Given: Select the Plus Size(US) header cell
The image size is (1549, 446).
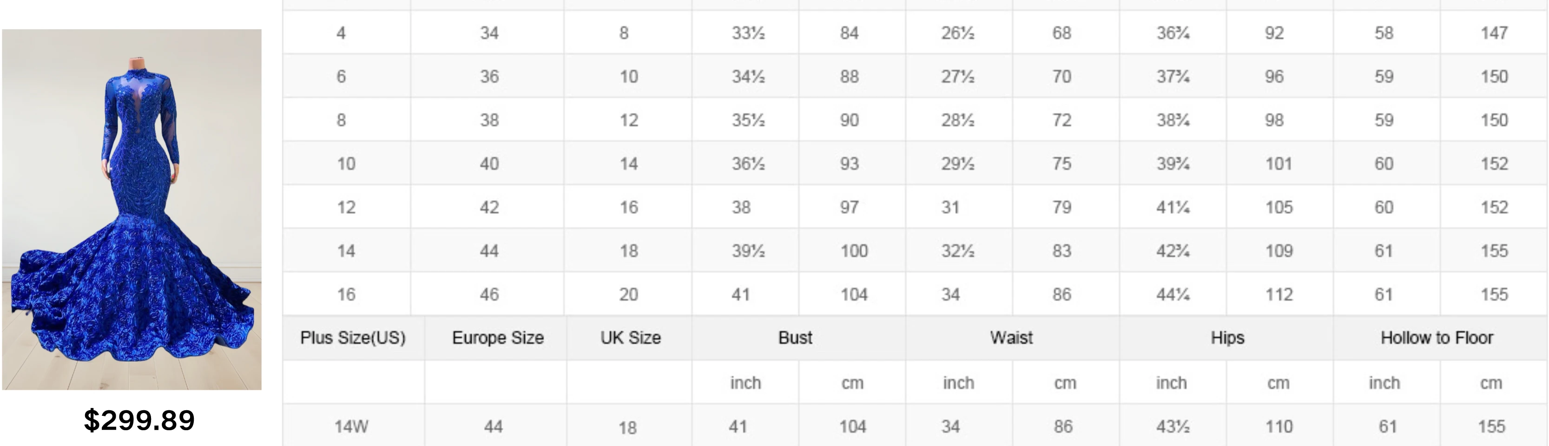Looking at the screenshot, I should 354,338.
